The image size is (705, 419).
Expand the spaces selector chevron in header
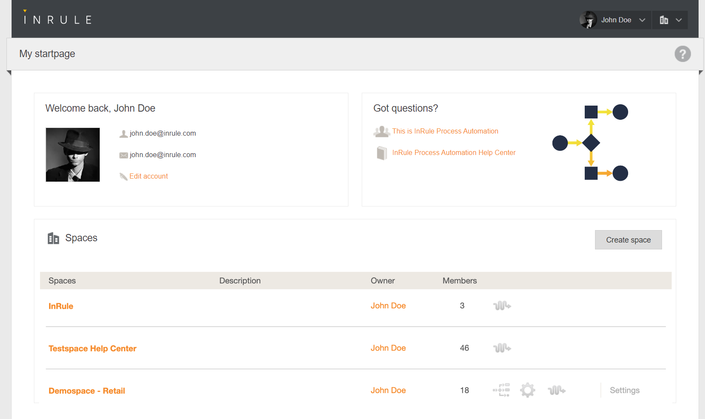679,20
